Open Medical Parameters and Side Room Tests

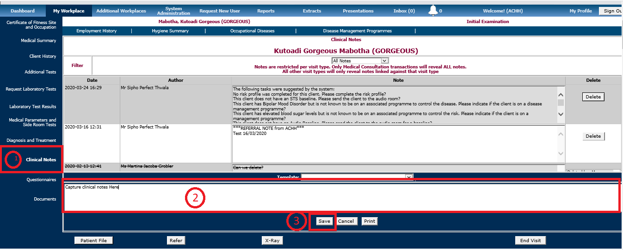click(32, 122)
